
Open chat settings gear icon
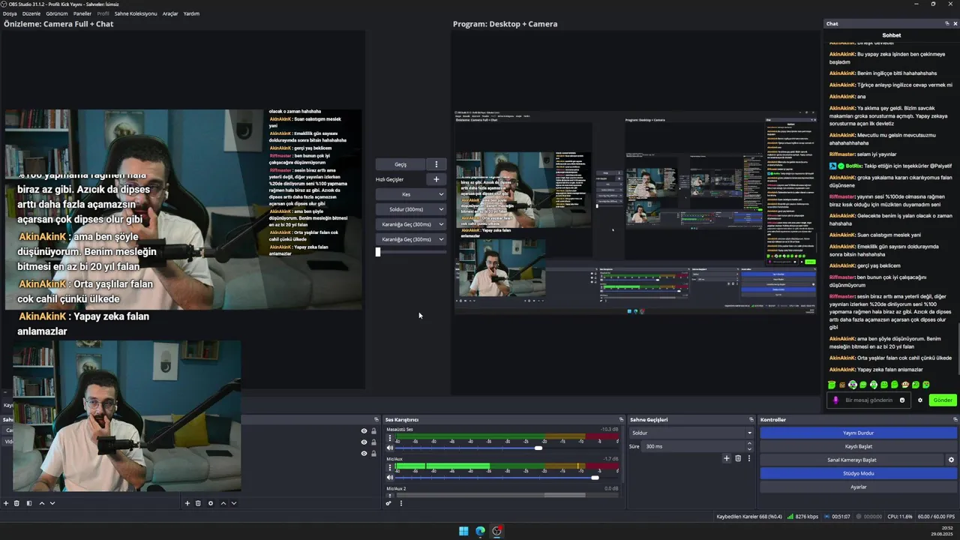coord(920,400)
